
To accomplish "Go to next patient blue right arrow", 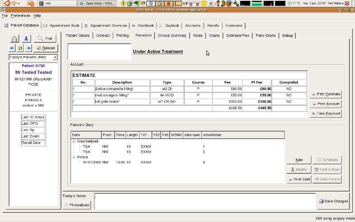I will 28,48.
